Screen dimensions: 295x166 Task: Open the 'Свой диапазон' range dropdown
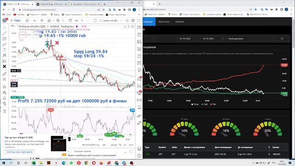point(250,39)
